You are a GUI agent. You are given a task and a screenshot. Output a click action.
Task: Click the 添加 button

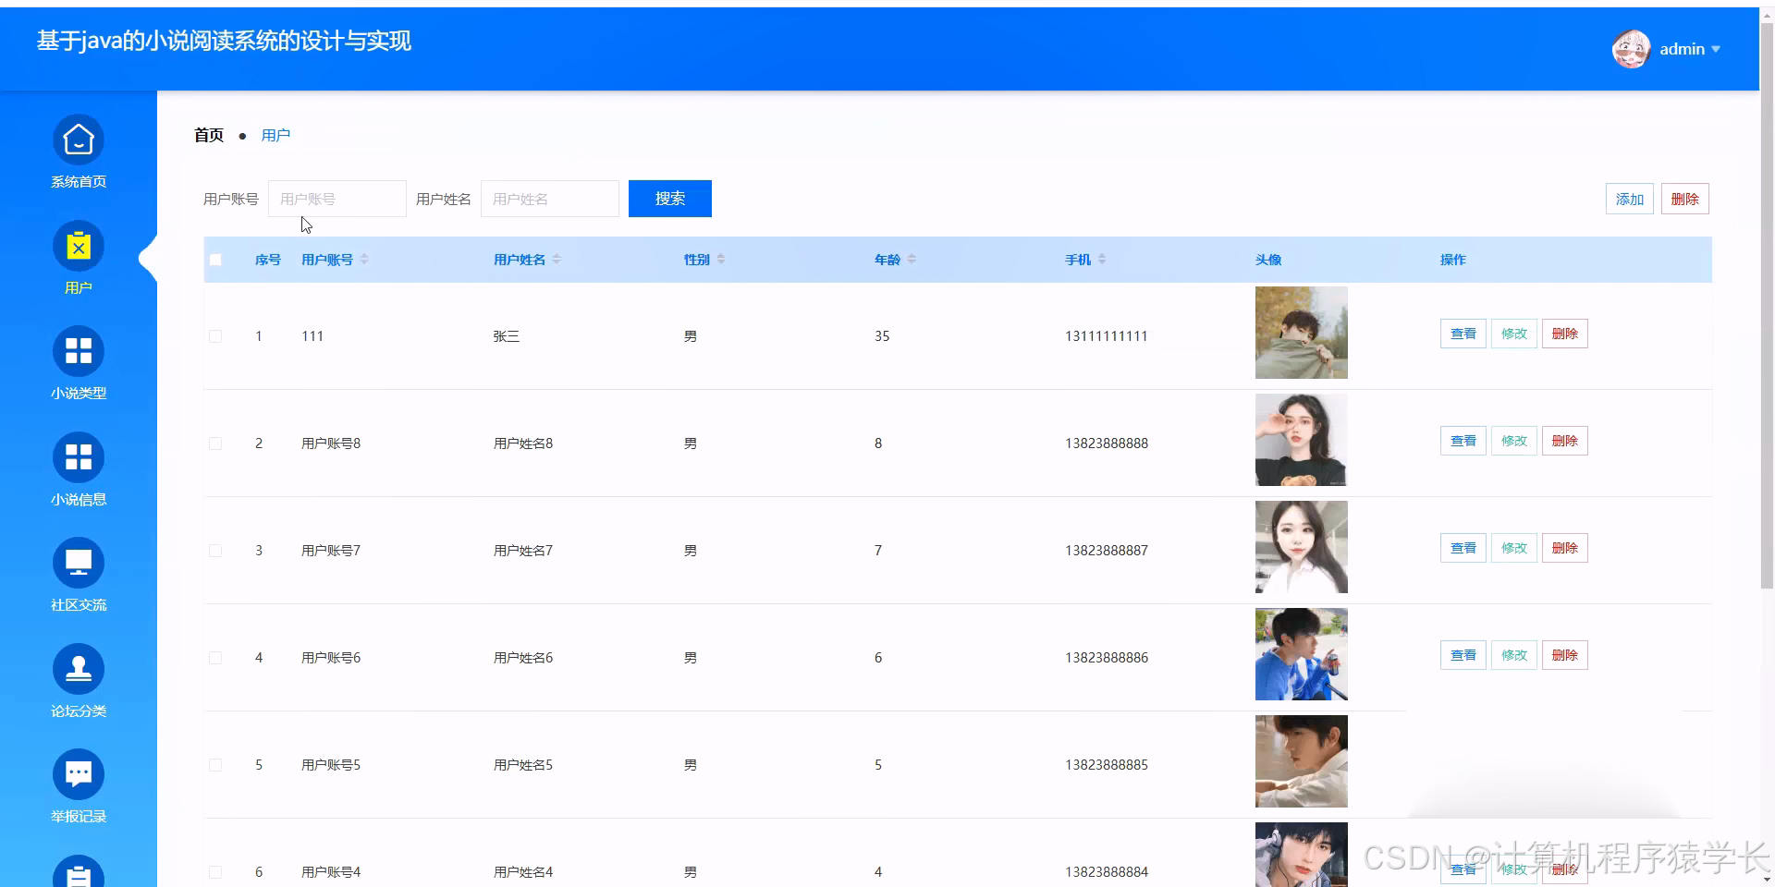tap(1630, 199)
